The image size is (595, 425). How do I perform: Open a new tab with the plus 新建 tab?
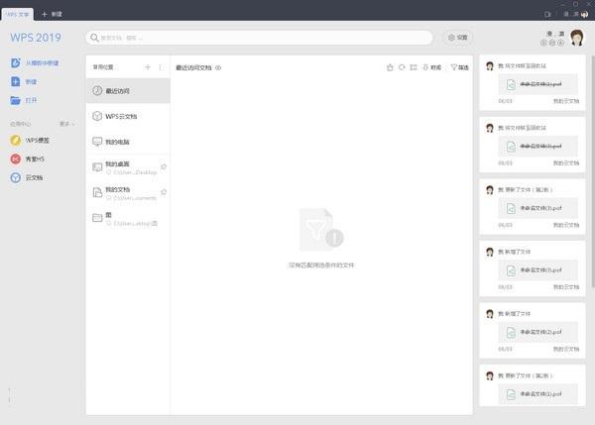point(52,14)
